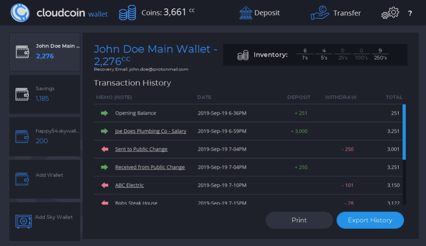
Task: Click the 2019-Sep-19 6-36PM date cell
Action: click(222, 113)
